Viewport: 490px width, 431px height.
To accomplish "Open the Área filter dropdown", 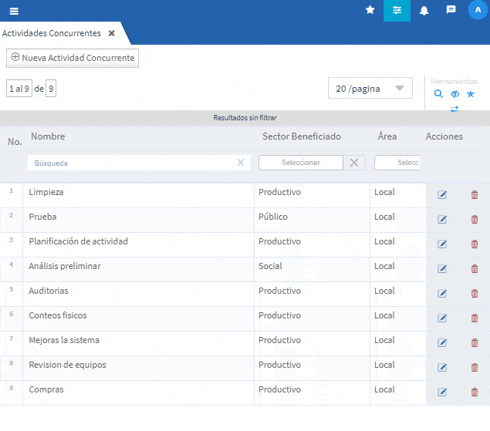I will (x=397, y=163).
